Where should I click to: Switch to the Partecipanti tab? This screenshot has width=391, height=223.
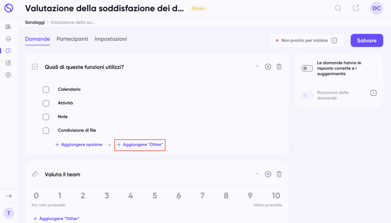(72, 39)
